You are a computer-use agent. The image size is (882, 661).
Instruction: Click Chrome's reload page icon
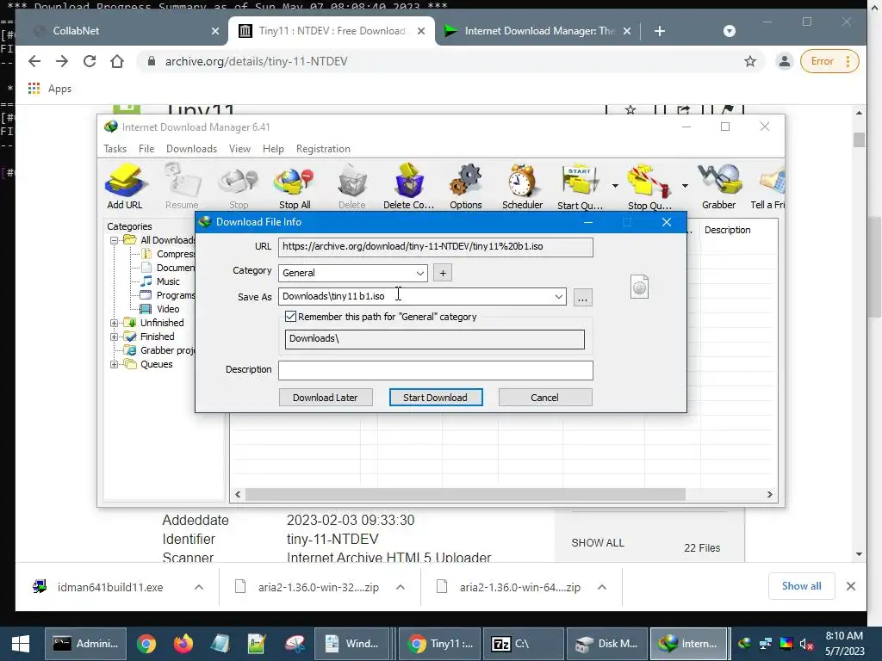click(90, 61)
